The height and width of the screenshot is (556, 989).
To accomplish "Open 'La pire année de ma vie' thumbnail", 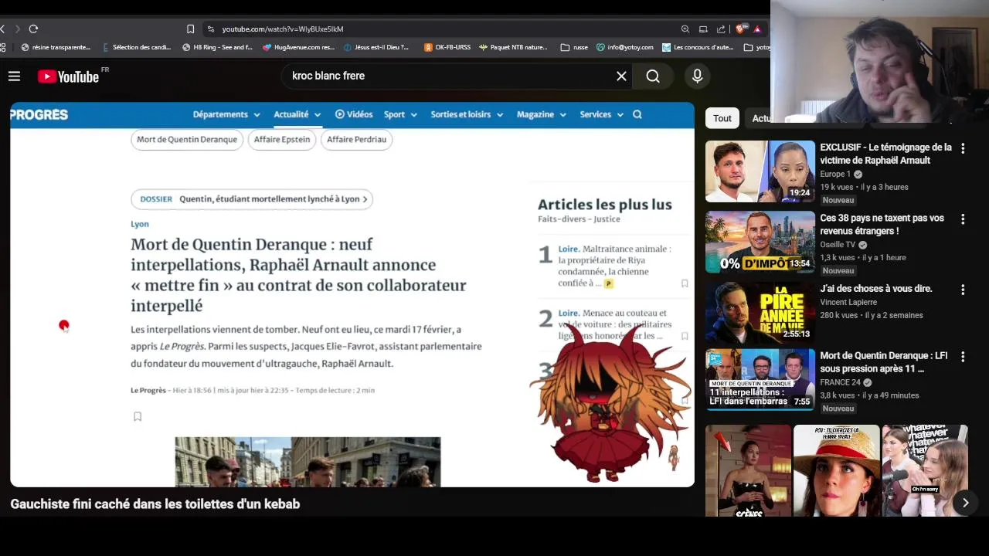I will tap(760, 311).
